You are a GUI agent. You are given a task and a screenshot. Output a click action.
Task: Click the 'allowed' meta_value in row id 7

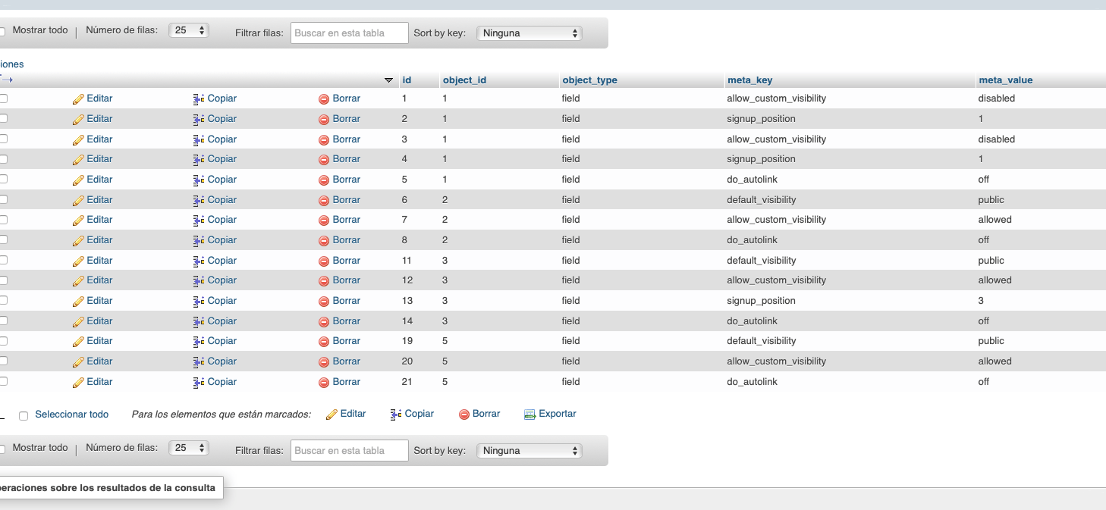pyautogui.click(x=994, y=220)
